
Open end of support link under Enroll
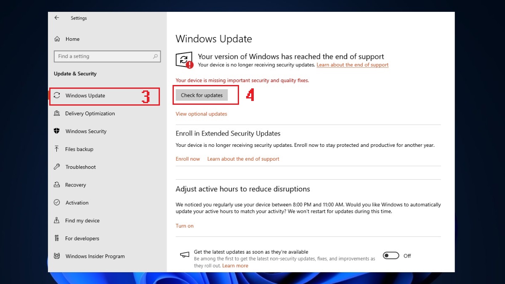coord(243,159)
